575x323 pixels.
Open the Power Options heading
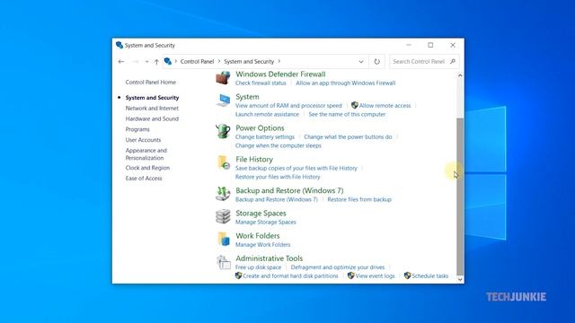(x=260, y=127)
